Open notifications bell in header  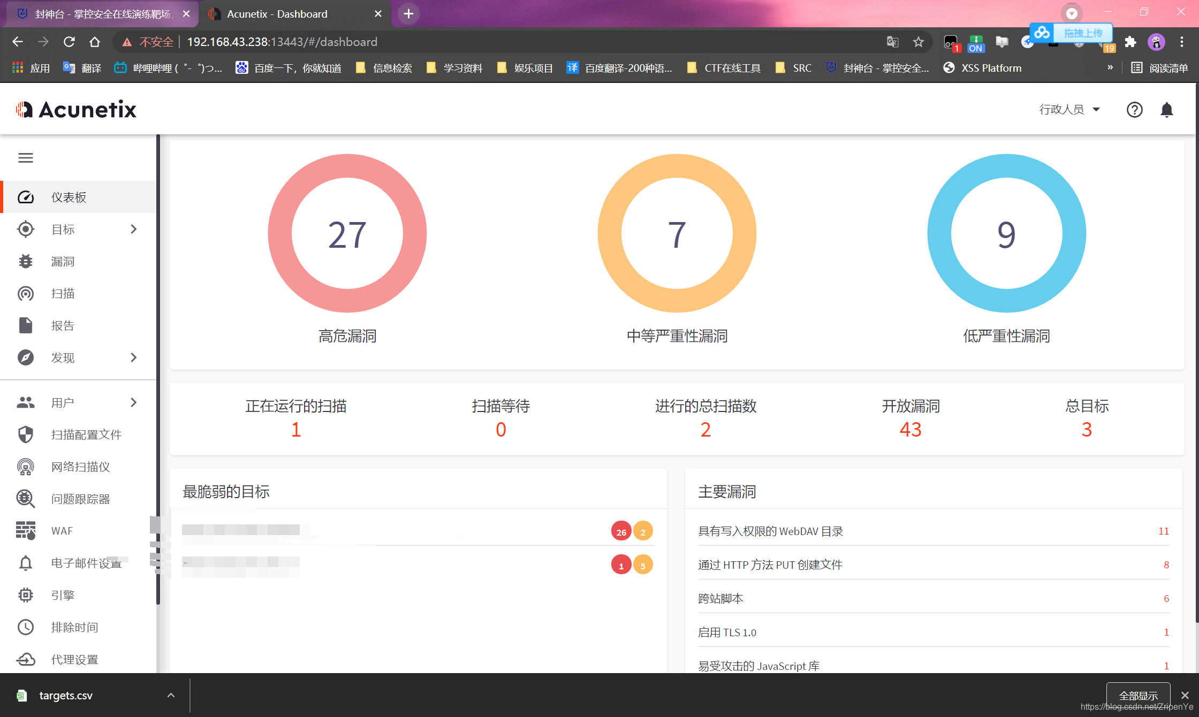pos(1167,110)
